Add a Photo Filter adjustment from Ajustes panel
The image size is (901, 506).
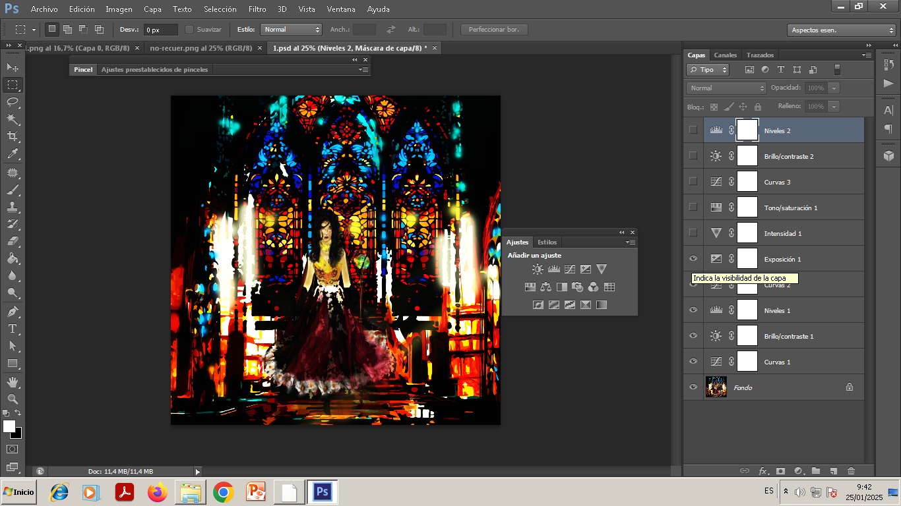577,287
